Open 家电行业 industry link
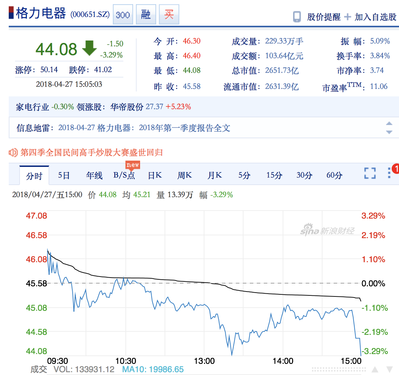This screenshot has height=375, width=399. point(32,107)
